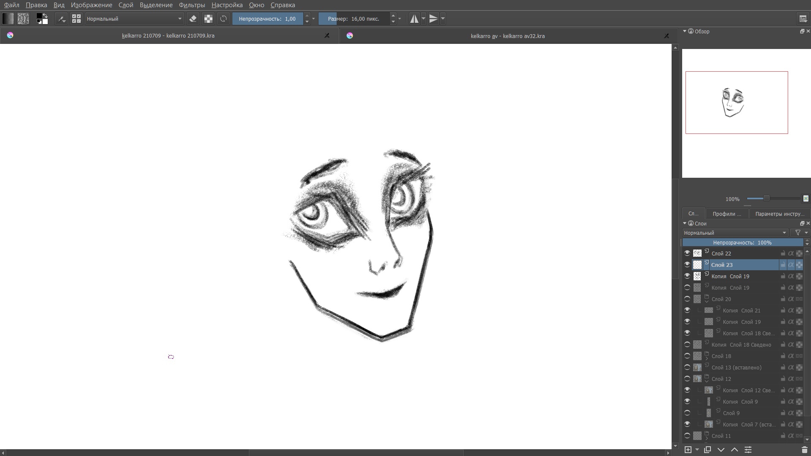Switch to the kelkarro av32.kra tab
Viewport: 811px width, 456px height.
click(507, 36)
